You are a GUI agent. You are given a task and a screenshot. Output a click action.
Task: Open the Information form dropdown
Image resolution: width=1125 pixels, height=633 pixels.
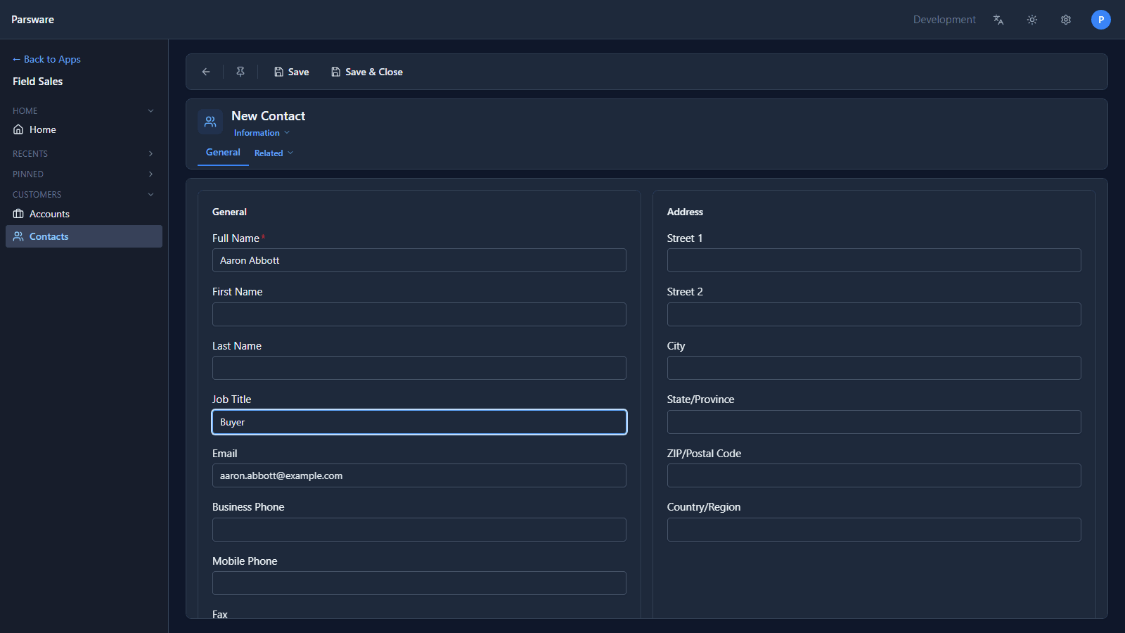(x=262, y=133)
